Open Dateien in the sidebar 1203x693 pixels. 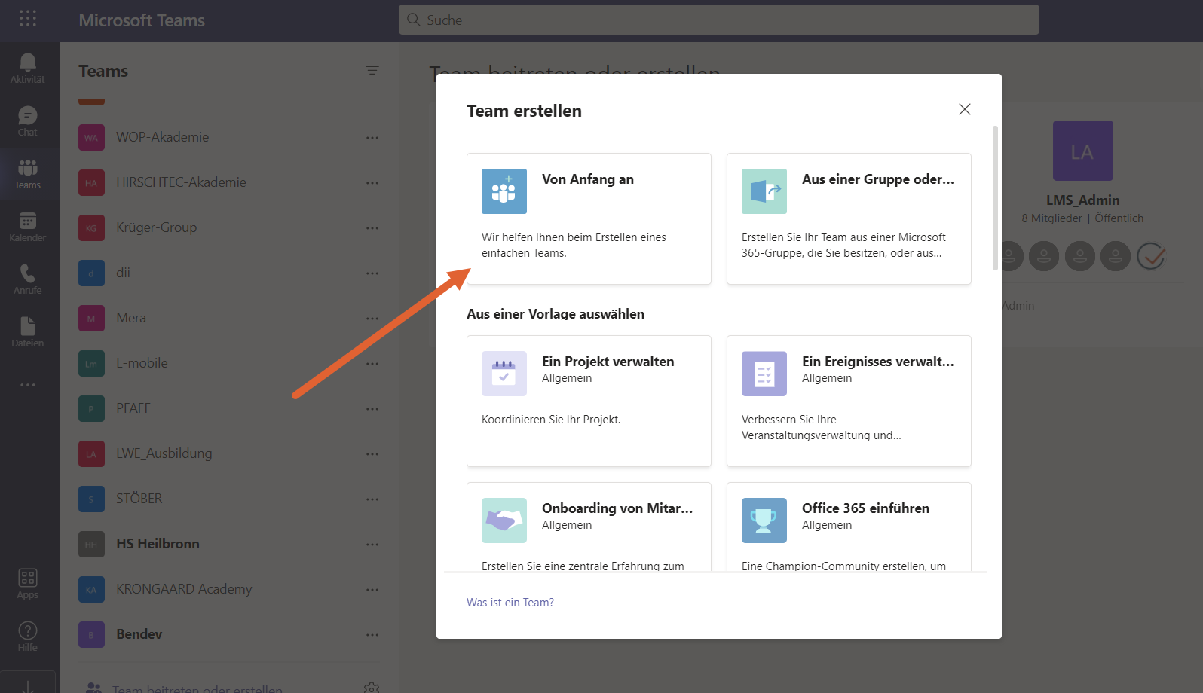[27, 331]
